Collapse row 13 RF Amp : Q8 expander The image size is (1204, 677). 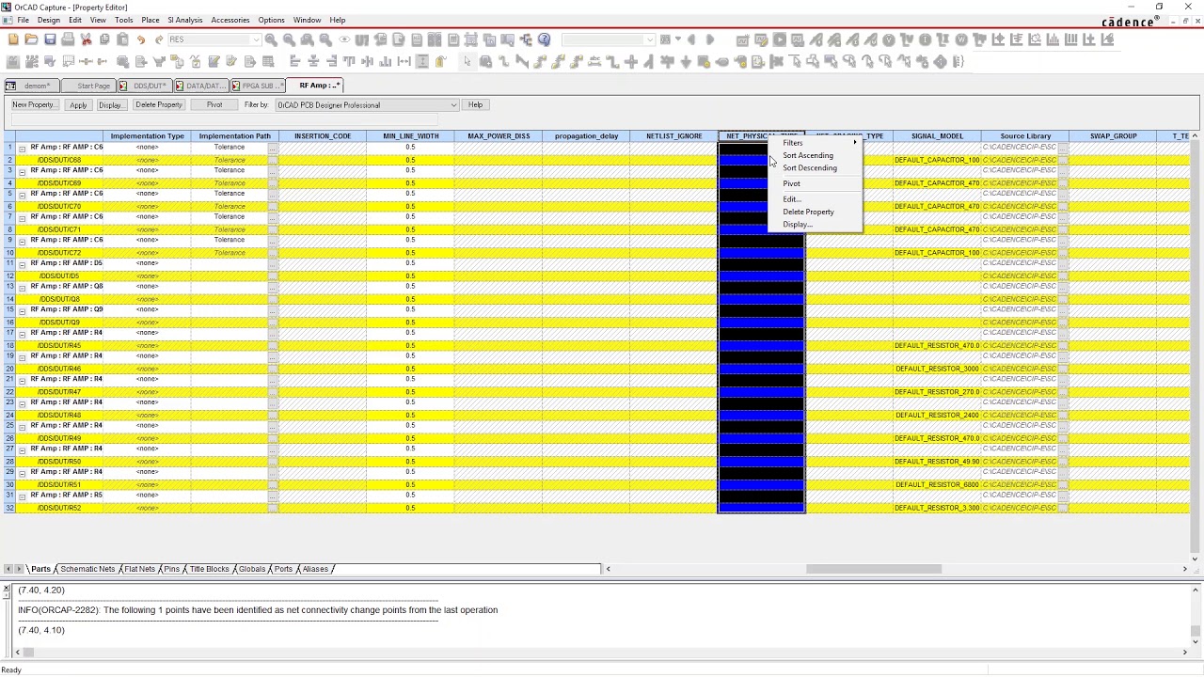tap(22, 288)
